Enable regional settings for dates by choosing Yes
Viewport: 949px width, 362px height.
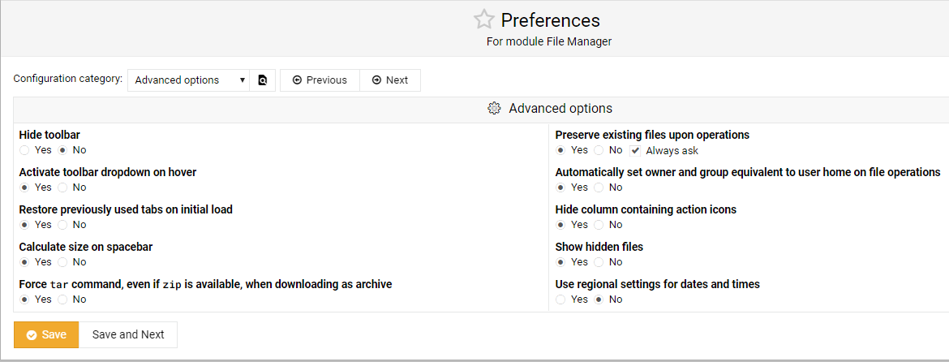point(560,299)
